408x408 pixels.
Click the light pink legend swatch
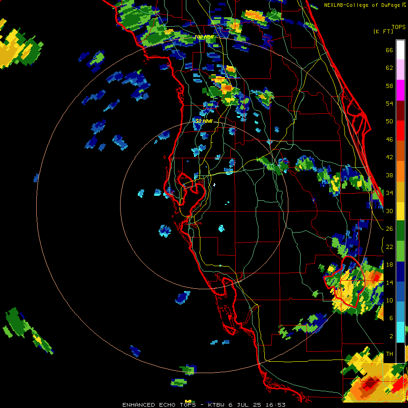click(400, 70)
